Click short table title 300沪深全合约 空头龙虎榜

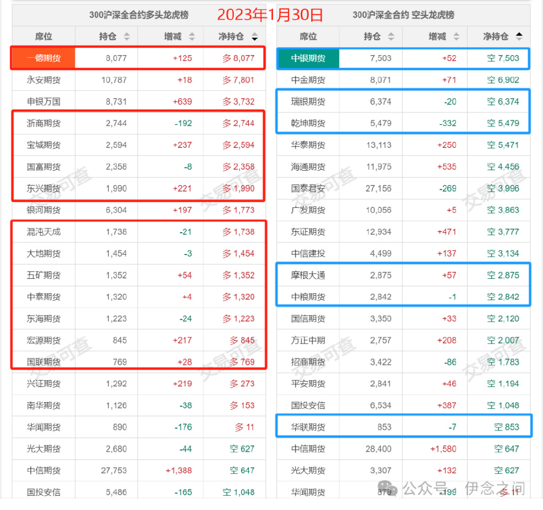click(404, 15)
